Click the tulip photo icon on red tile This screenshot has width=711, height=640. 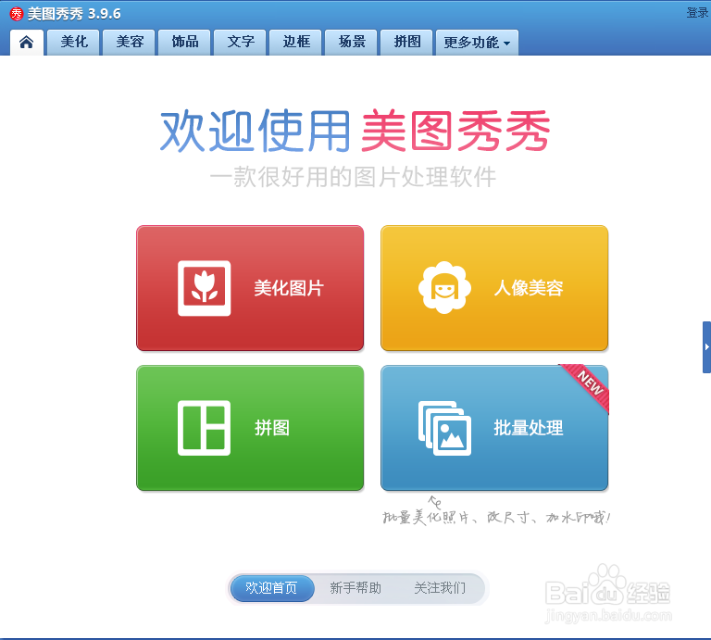click(x=204, y=288)
